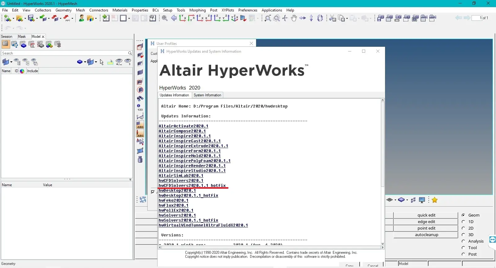Click the numbers 123 sidebar icon
This screenshot has height=268, width=496.
tap(140, 108)
